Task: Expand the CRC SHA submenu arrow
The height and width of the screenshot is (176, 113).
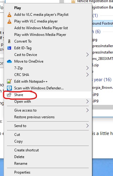Action: [x=87, y=75]
